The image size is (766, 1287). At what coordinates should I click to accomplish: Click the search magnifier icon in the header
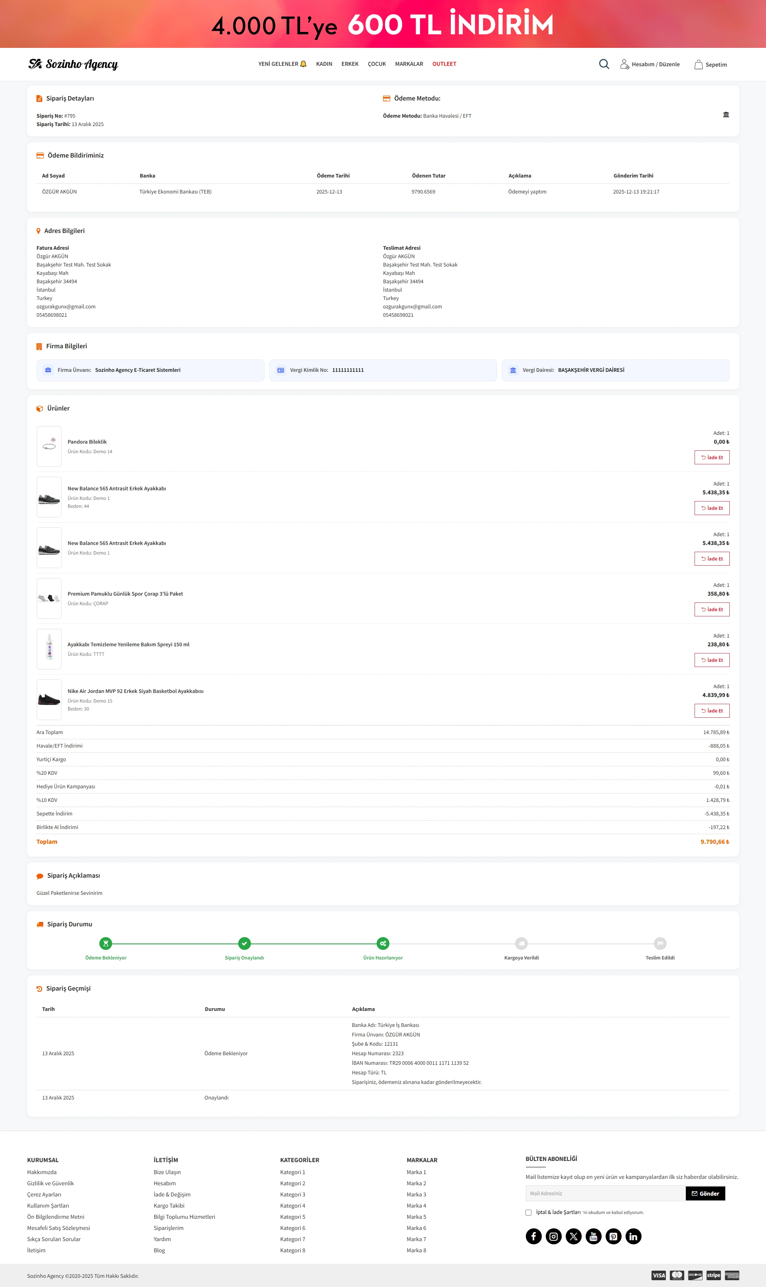tap(604, 64)
